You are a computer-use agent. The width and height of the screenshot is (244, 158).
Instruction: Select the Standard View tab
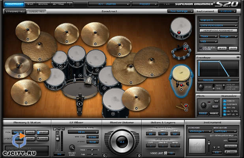point(15,11)
